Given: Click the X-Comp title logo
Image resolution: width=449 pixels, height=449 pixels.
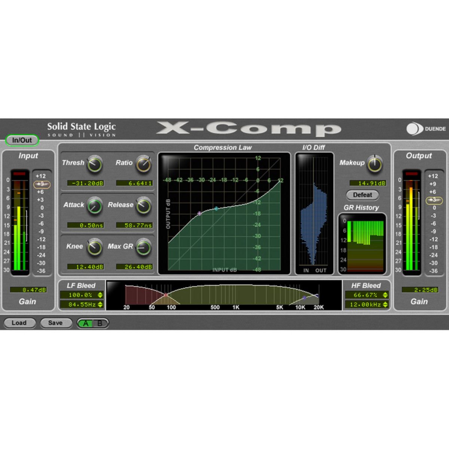Looking at the screenshot, I should click(x=249, y=128).
